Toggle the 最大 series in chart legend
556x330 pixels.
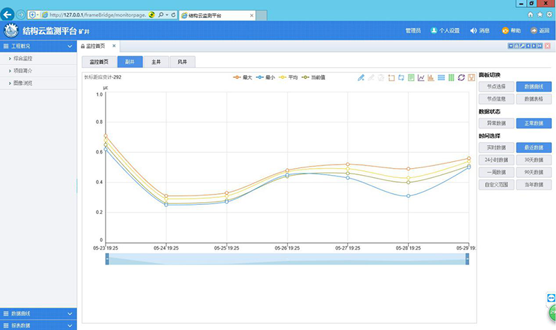tap(242, 77)
